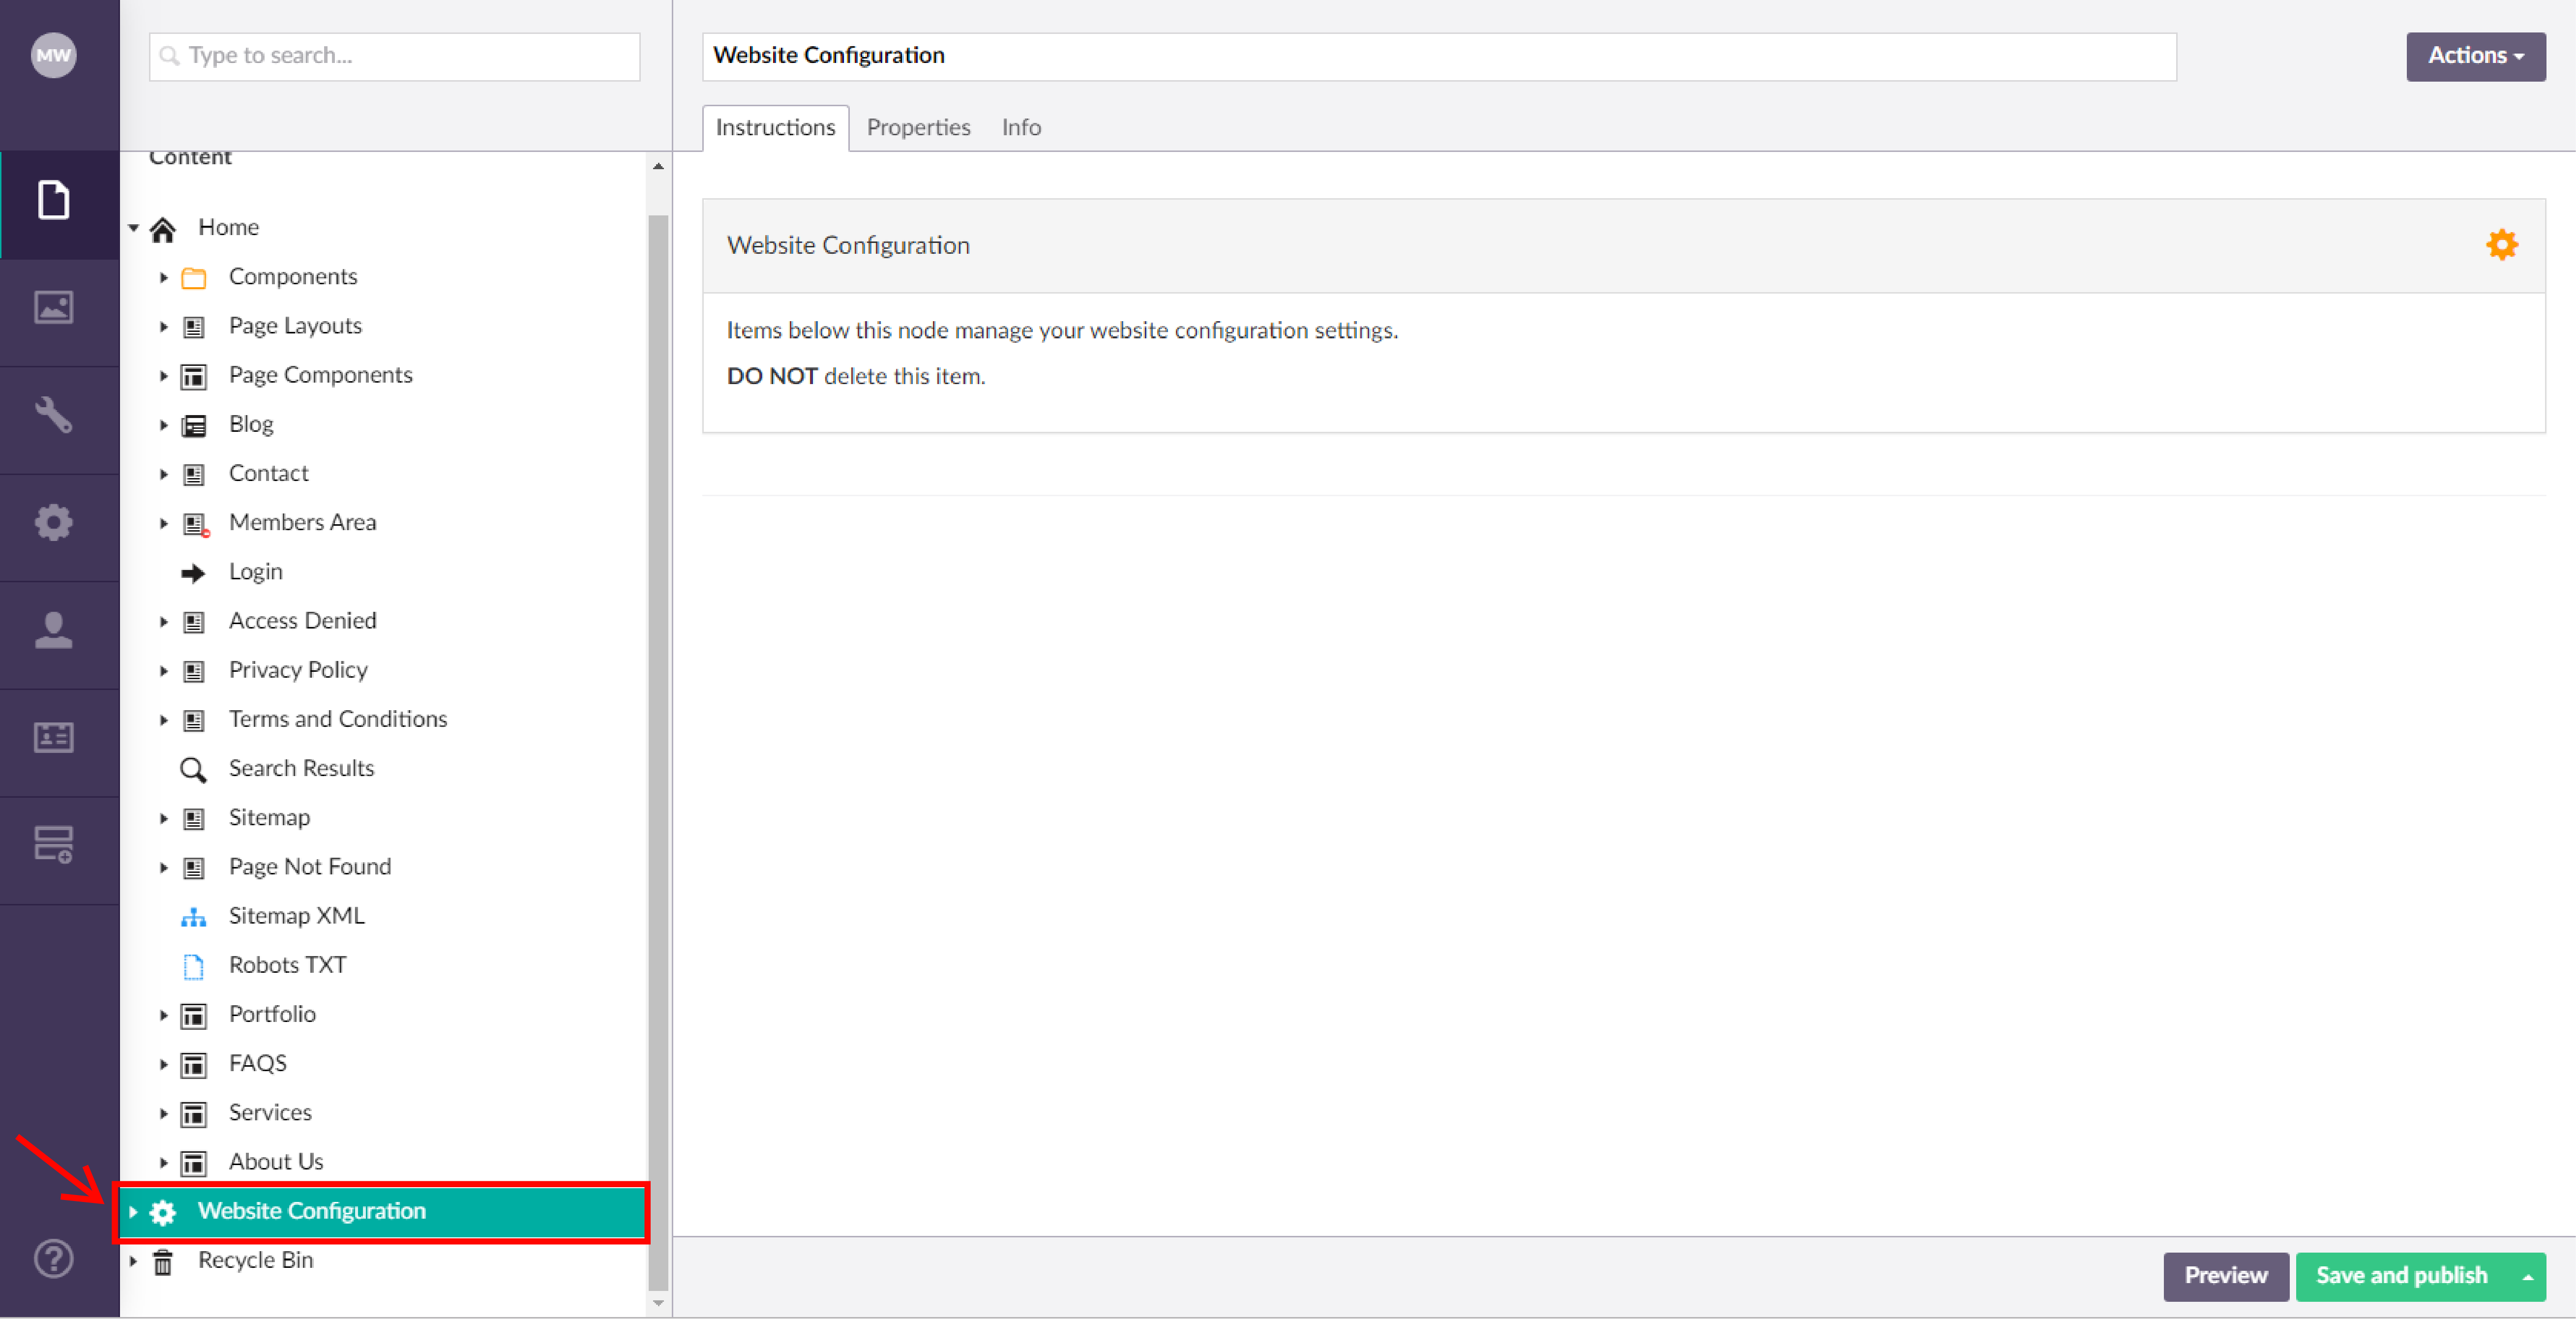This screenshot has width=2576, height=1319.
Task: Click the Blog list icon
Action: tap(194, 426)
